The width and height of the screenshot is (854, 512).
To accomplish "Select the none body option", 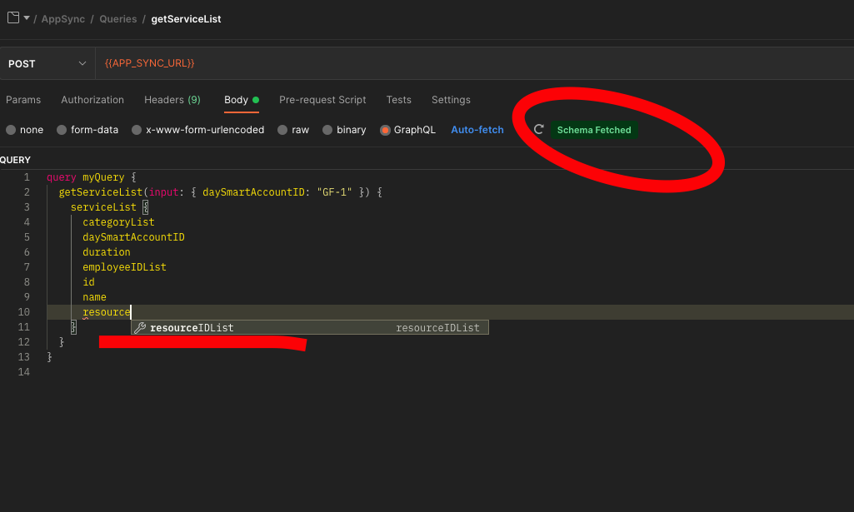I will 25,130.
